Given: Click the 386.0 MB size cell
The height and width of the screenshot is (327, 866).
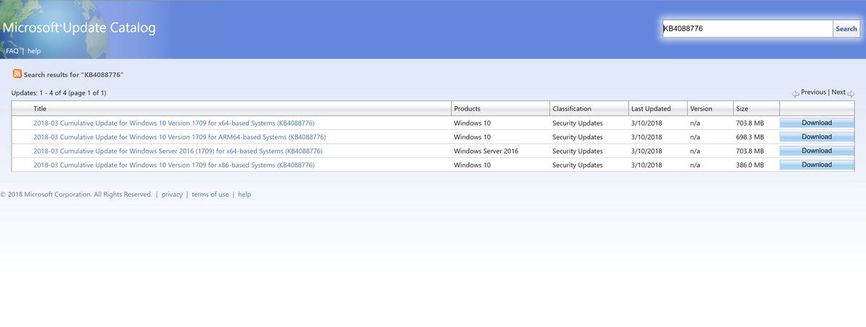Looking at the screenshot, I should coord(751,165).
